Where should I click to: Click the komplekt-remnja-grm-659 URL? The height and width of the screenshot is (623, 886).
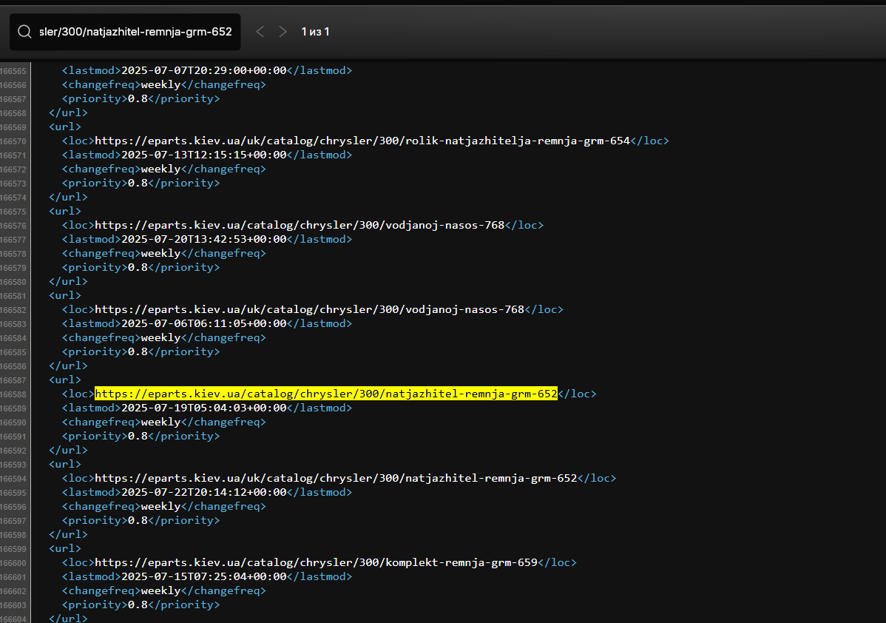coord(316,563)
